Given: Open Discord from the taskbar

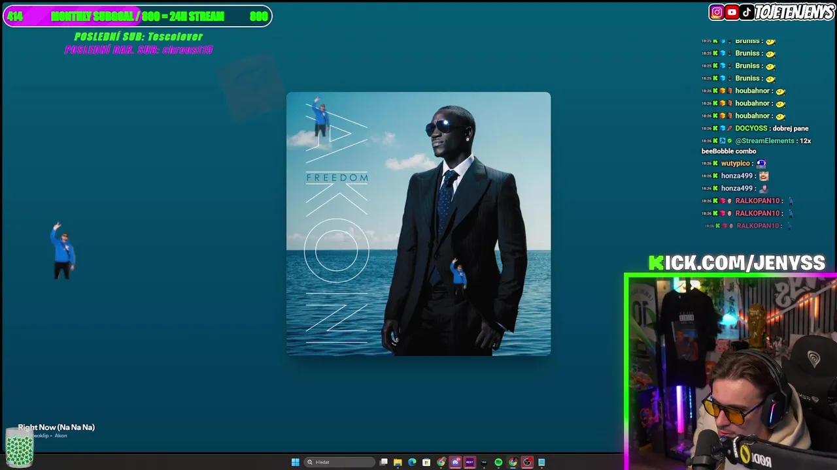Looking at the screenshot, I should (456, 462).
